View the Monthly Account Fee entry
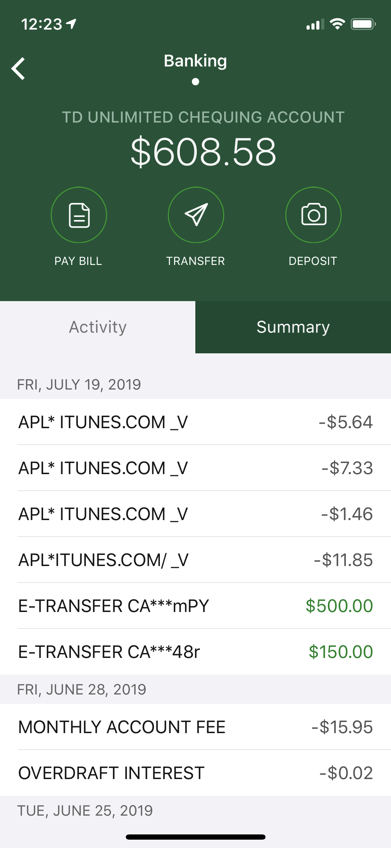Screen dimensions: 391x848 point(195,727)
